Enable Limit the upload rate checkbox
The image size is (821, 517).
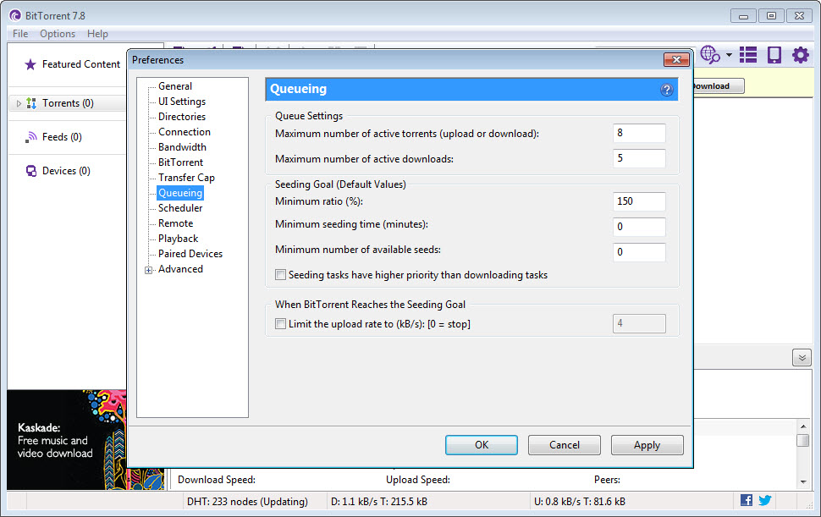tap(281, 324)
